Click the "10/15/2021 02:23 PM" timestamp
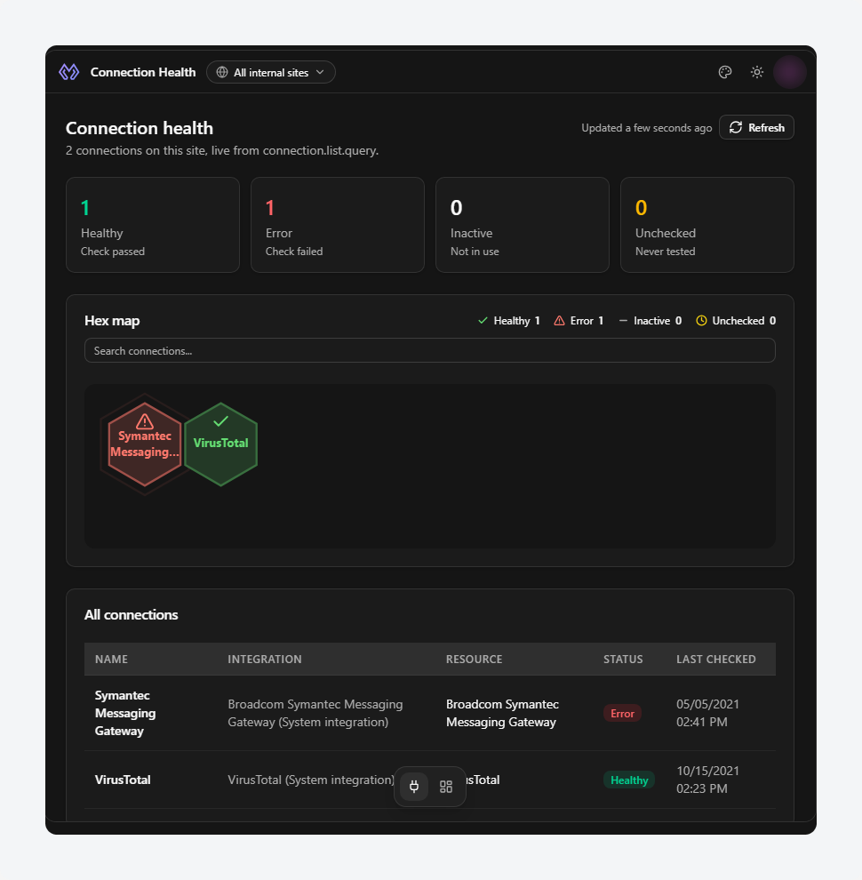 pyautogui.click(x=707, y=780)
